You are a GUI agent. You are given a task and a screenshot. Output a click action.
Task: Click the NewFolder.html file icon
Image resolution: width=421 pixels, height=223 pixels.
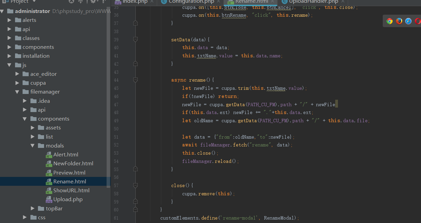pyautogui.click(x=49, y=164)
